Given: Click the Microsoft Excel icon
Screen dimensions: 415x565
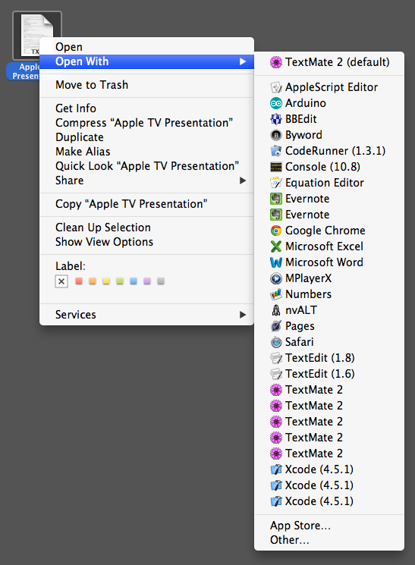Looking at the screenshot, I should coord(276,246).
